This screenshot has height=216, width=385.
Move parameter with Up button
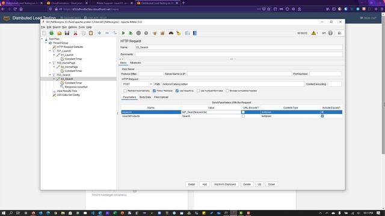tap(259, 184)
